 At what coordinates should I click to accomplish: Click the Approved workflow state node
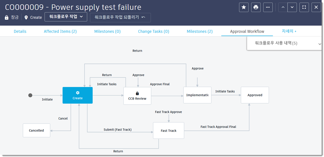click(255, 95)
